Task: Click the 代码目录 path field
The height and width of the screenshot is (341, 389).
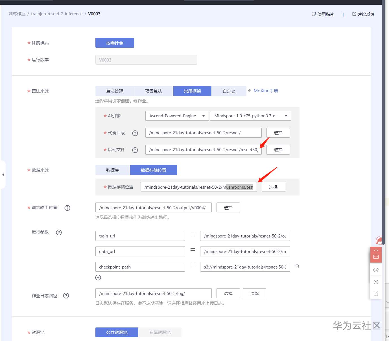Action: coord(204,133)
